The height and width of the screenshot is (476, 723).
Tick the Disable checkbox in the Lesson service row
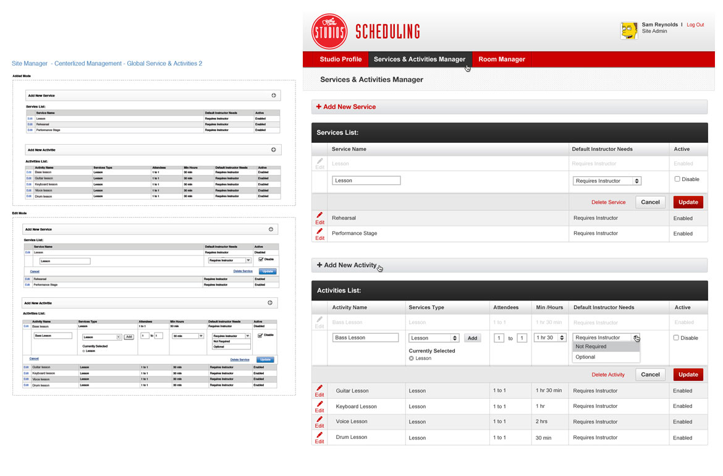coord(677,179)
